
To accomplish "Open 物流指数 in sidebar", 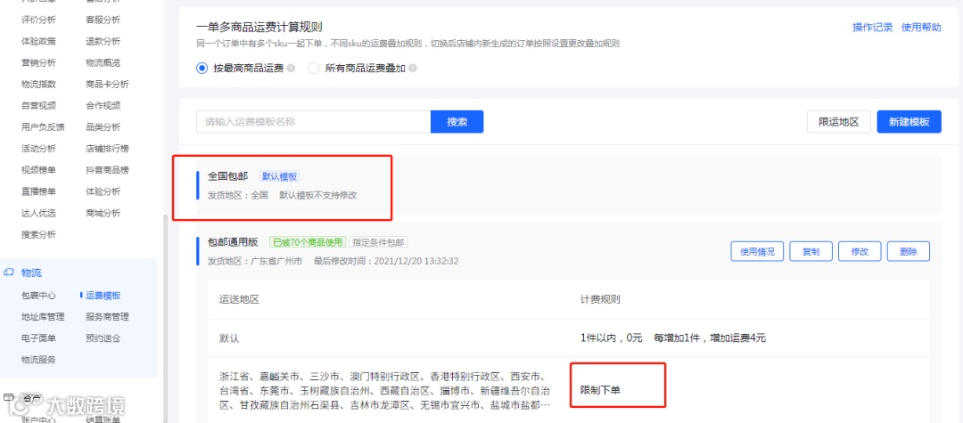I will pyautogui.click(x=38, y=84).
